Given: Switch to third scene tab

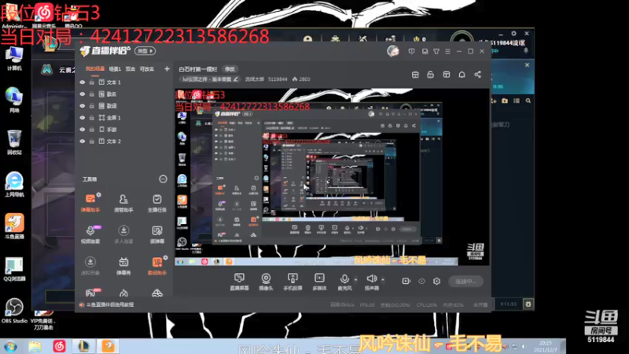Looking at the screenshot, I should (x=131, y=69).
